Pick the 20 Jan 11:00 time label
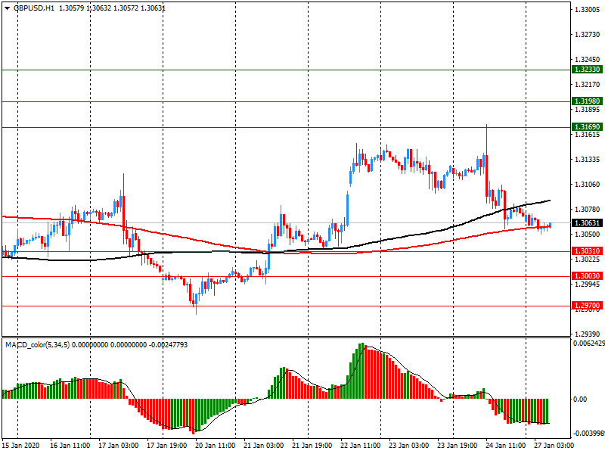This screenshot has height=454, width=605. [214, 446]
